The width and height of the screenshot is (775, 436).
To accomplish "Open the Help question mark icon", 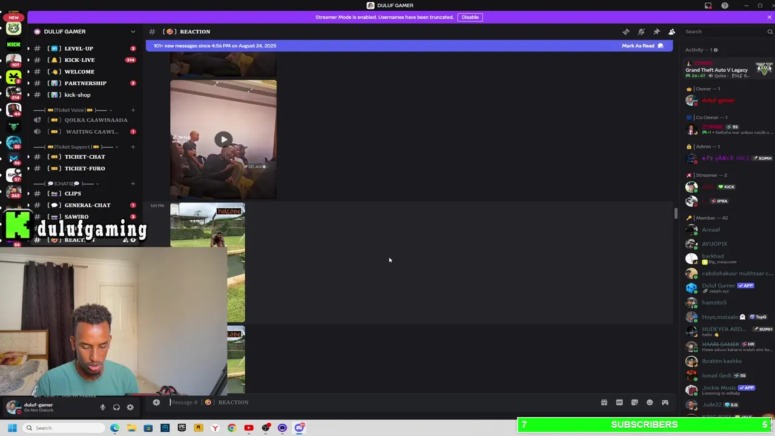I will pos(725,5).
